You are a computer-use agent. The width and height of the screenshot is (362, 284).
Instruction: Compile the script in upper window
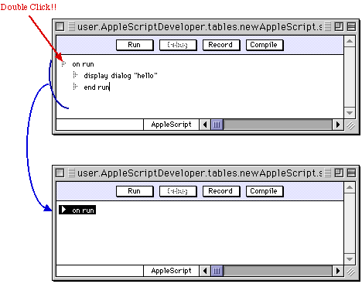[265, 45]
